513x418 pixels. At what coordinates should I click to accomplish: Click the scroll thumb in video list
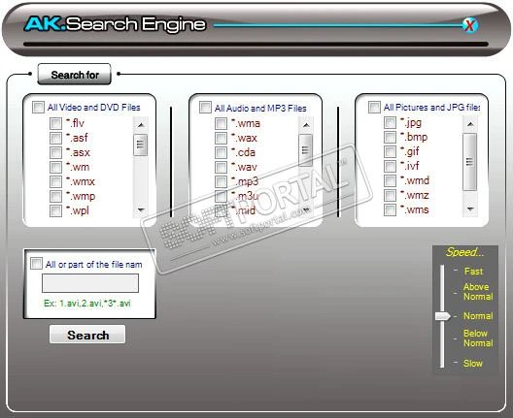coord(141,145)
